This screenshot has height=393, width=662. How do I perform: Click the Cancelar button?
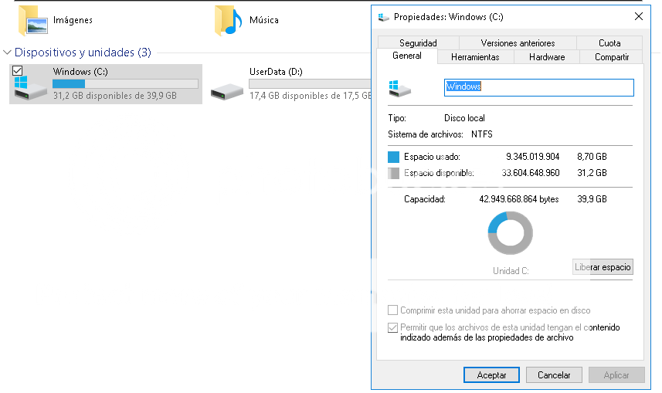tap(554, 375)
